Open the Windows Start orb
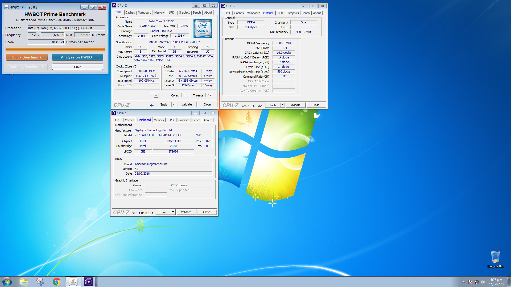Image resolution: width=511 pixels, height=287 pixels. coord(7,282)
